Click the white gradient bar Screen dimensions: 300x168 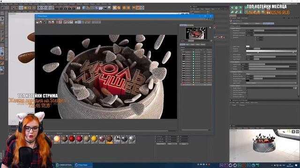pos(271,51)
